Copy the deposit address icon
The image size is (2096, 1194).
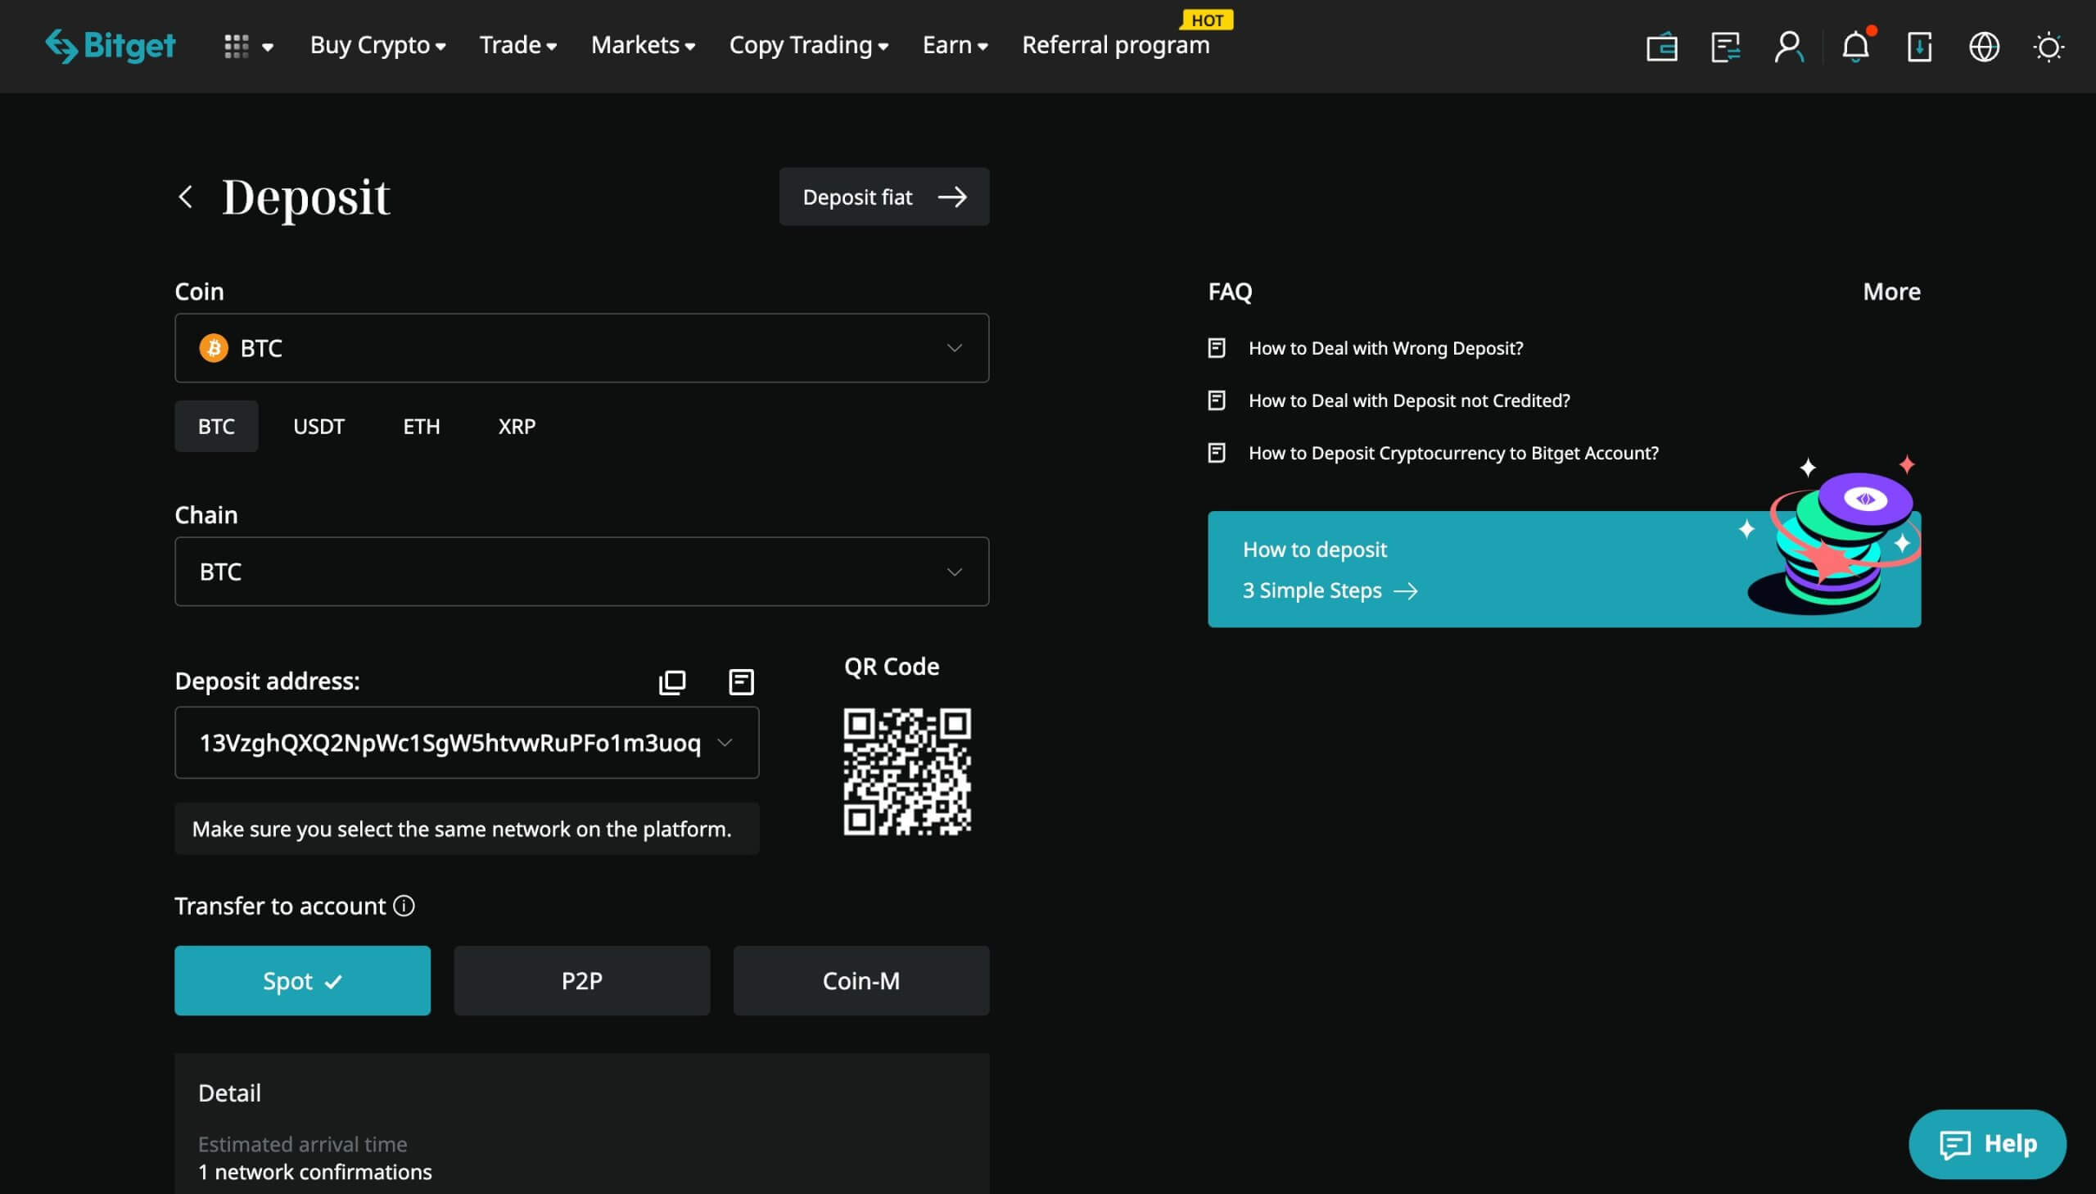[x=672, y=681]
